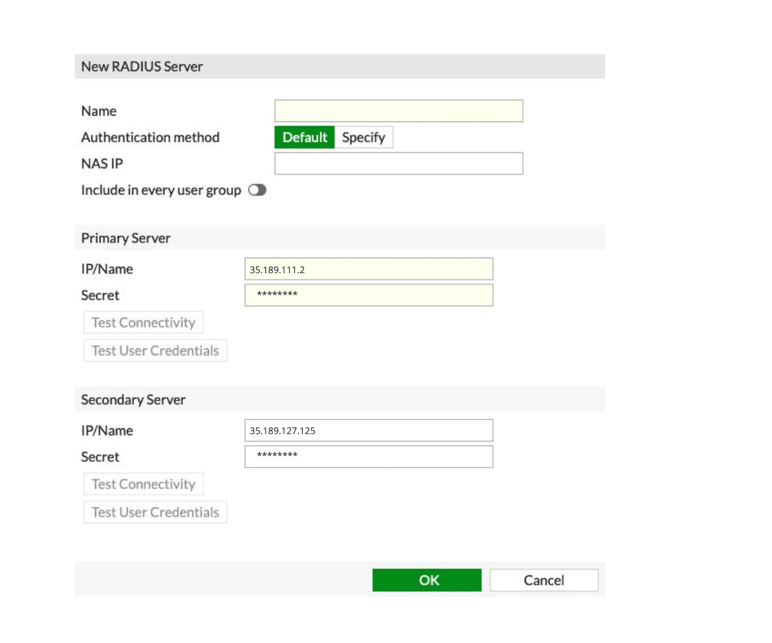772x643 pixels.
Task: Focus the NAS IP text box
Action: pos(398,164)
